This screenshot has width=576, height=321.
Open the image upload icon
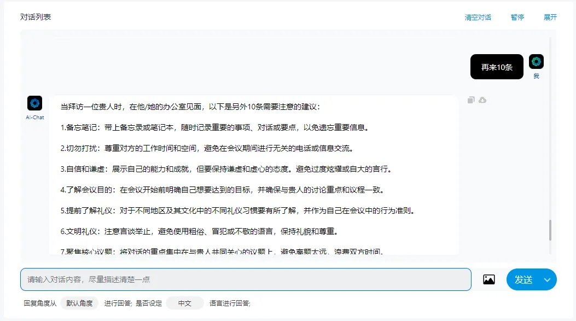(x=488, y=279)
